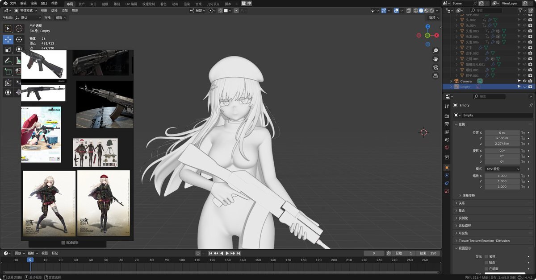Select the Move tool in toolbar
This screenshot has width=536, height=280.
(8, 39)
